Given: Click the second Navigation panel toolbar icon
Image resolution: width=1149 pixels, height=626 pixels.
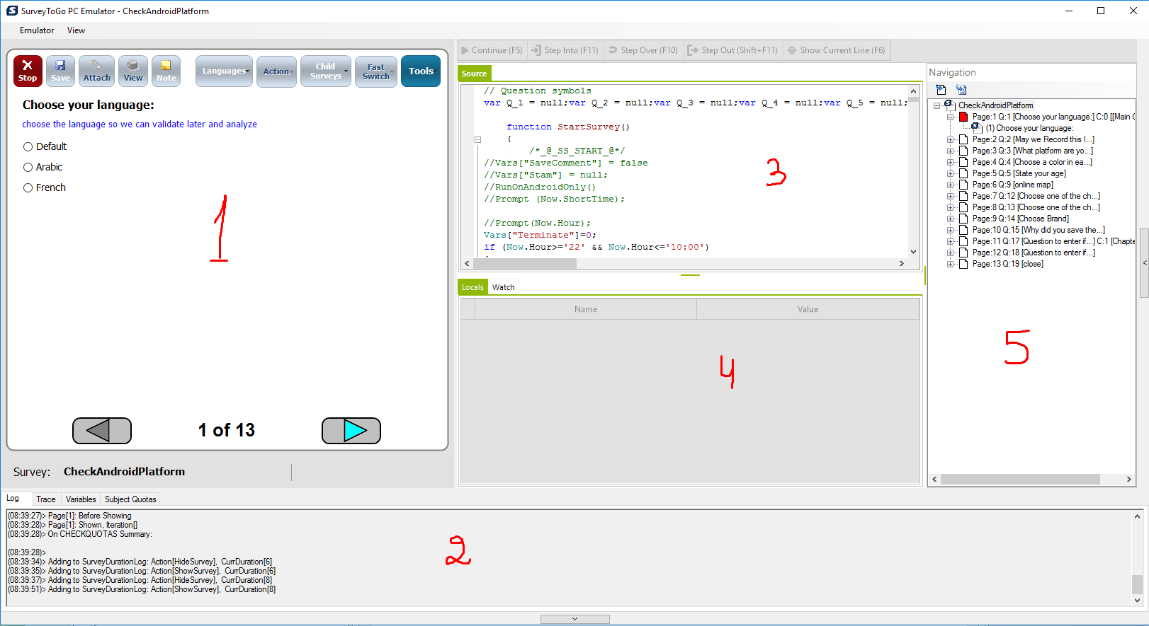Looking at the screenshot, I should [x=961, y=90].
